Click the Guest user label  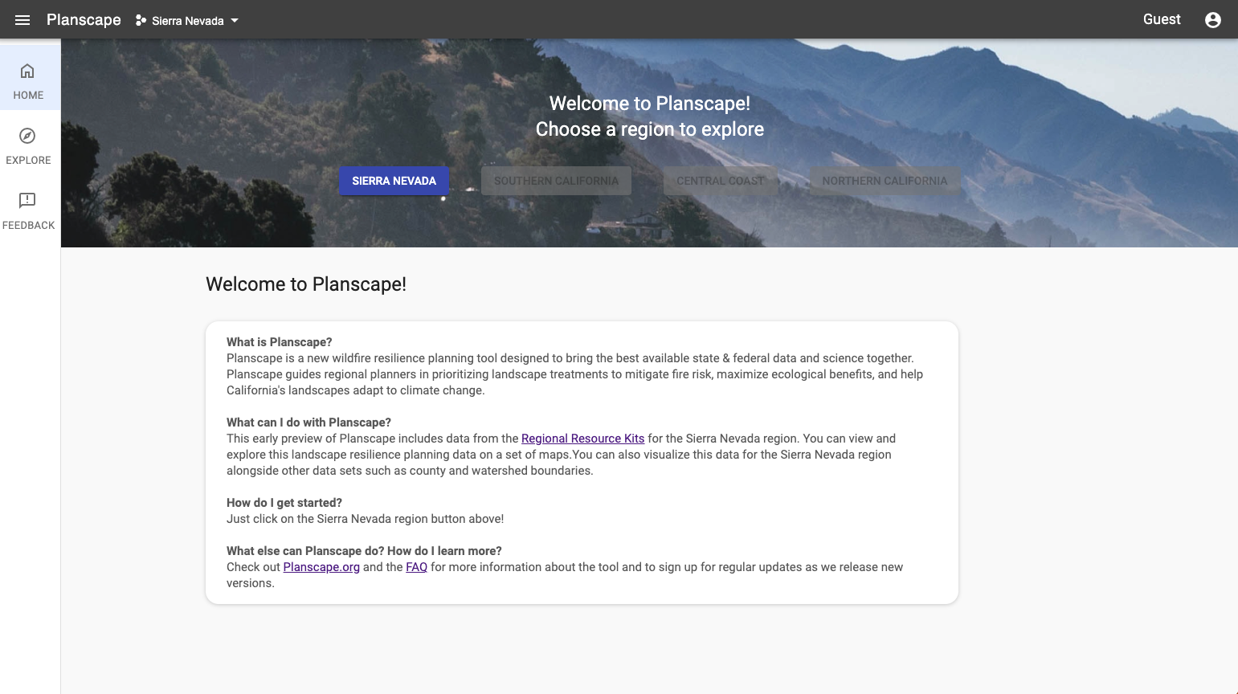[x=1161, y=19]
